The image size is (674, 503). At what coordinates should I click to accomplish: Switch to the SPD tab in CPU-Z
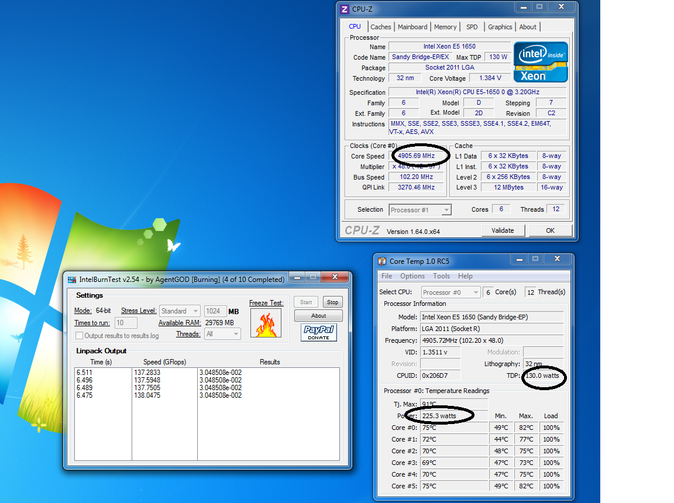click(x=472, y=27)
